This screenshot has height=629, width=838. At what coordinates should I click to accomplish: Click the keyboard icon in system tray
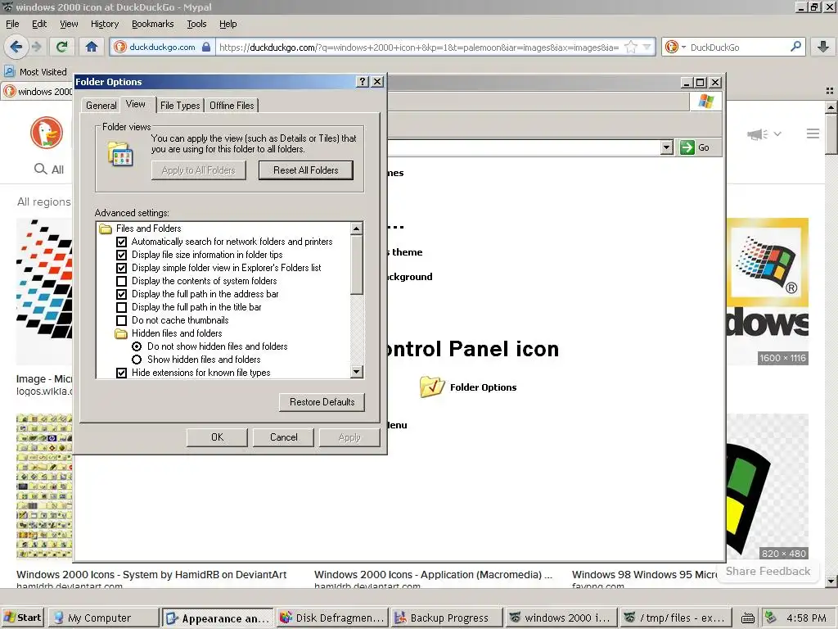point(748,618)
